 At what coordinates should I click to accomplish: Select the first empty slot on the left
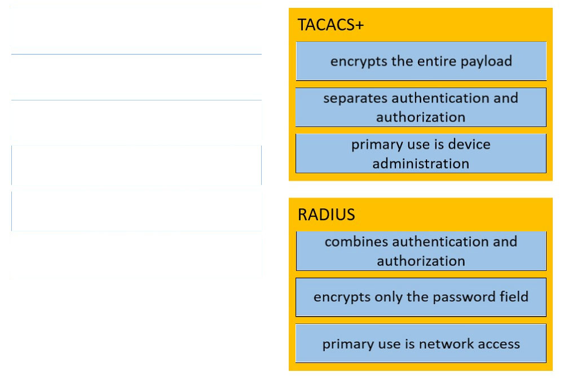click(136, 30)
